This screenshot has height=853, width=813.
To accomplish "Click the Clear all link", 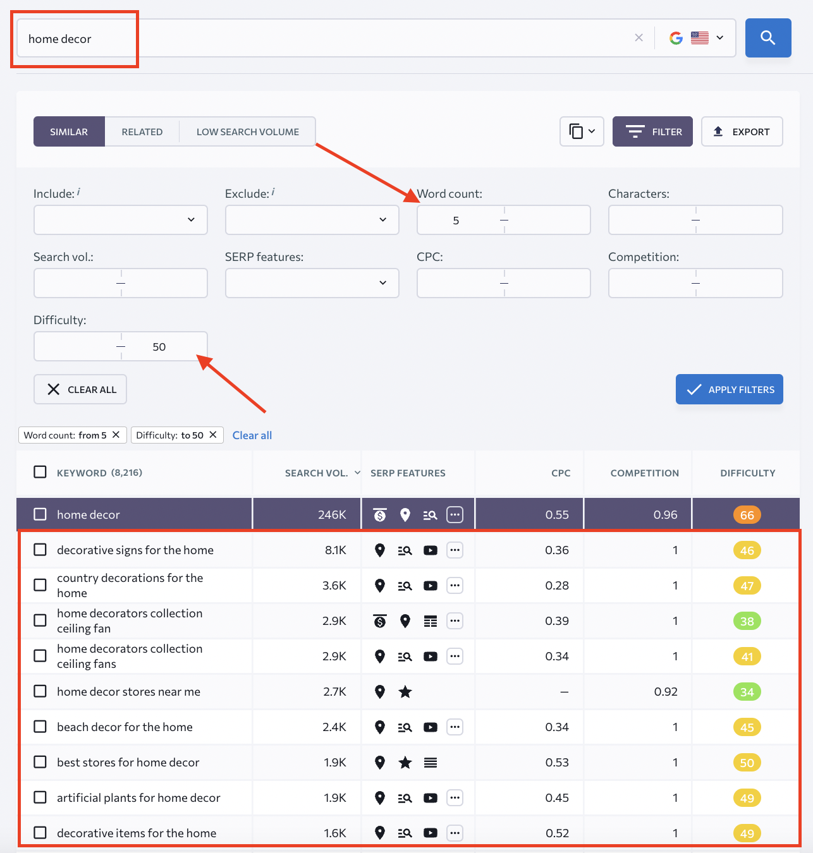I will coord(252,435).
